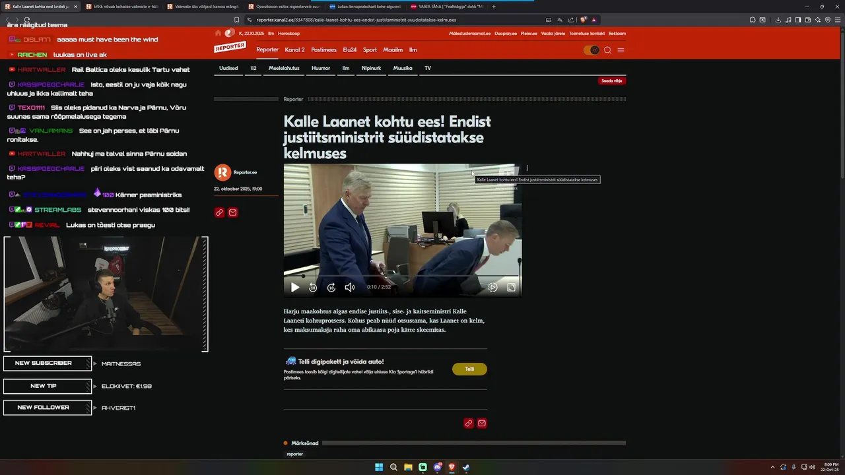The image size is (845, 475).
Task: Open the browser downloads icon
Action: pyautogui.click(x=778, y=20)
